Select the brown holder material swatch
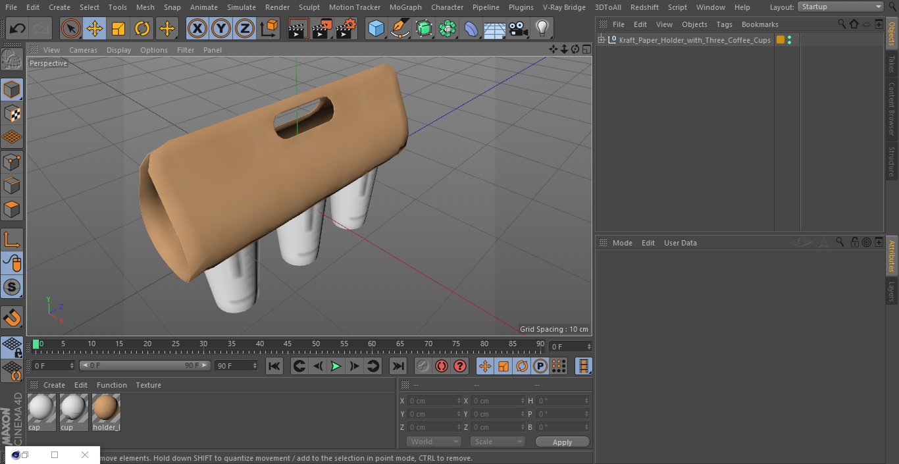Image resolution: width=899 pixels, height=464 pixels. [106, 408]
